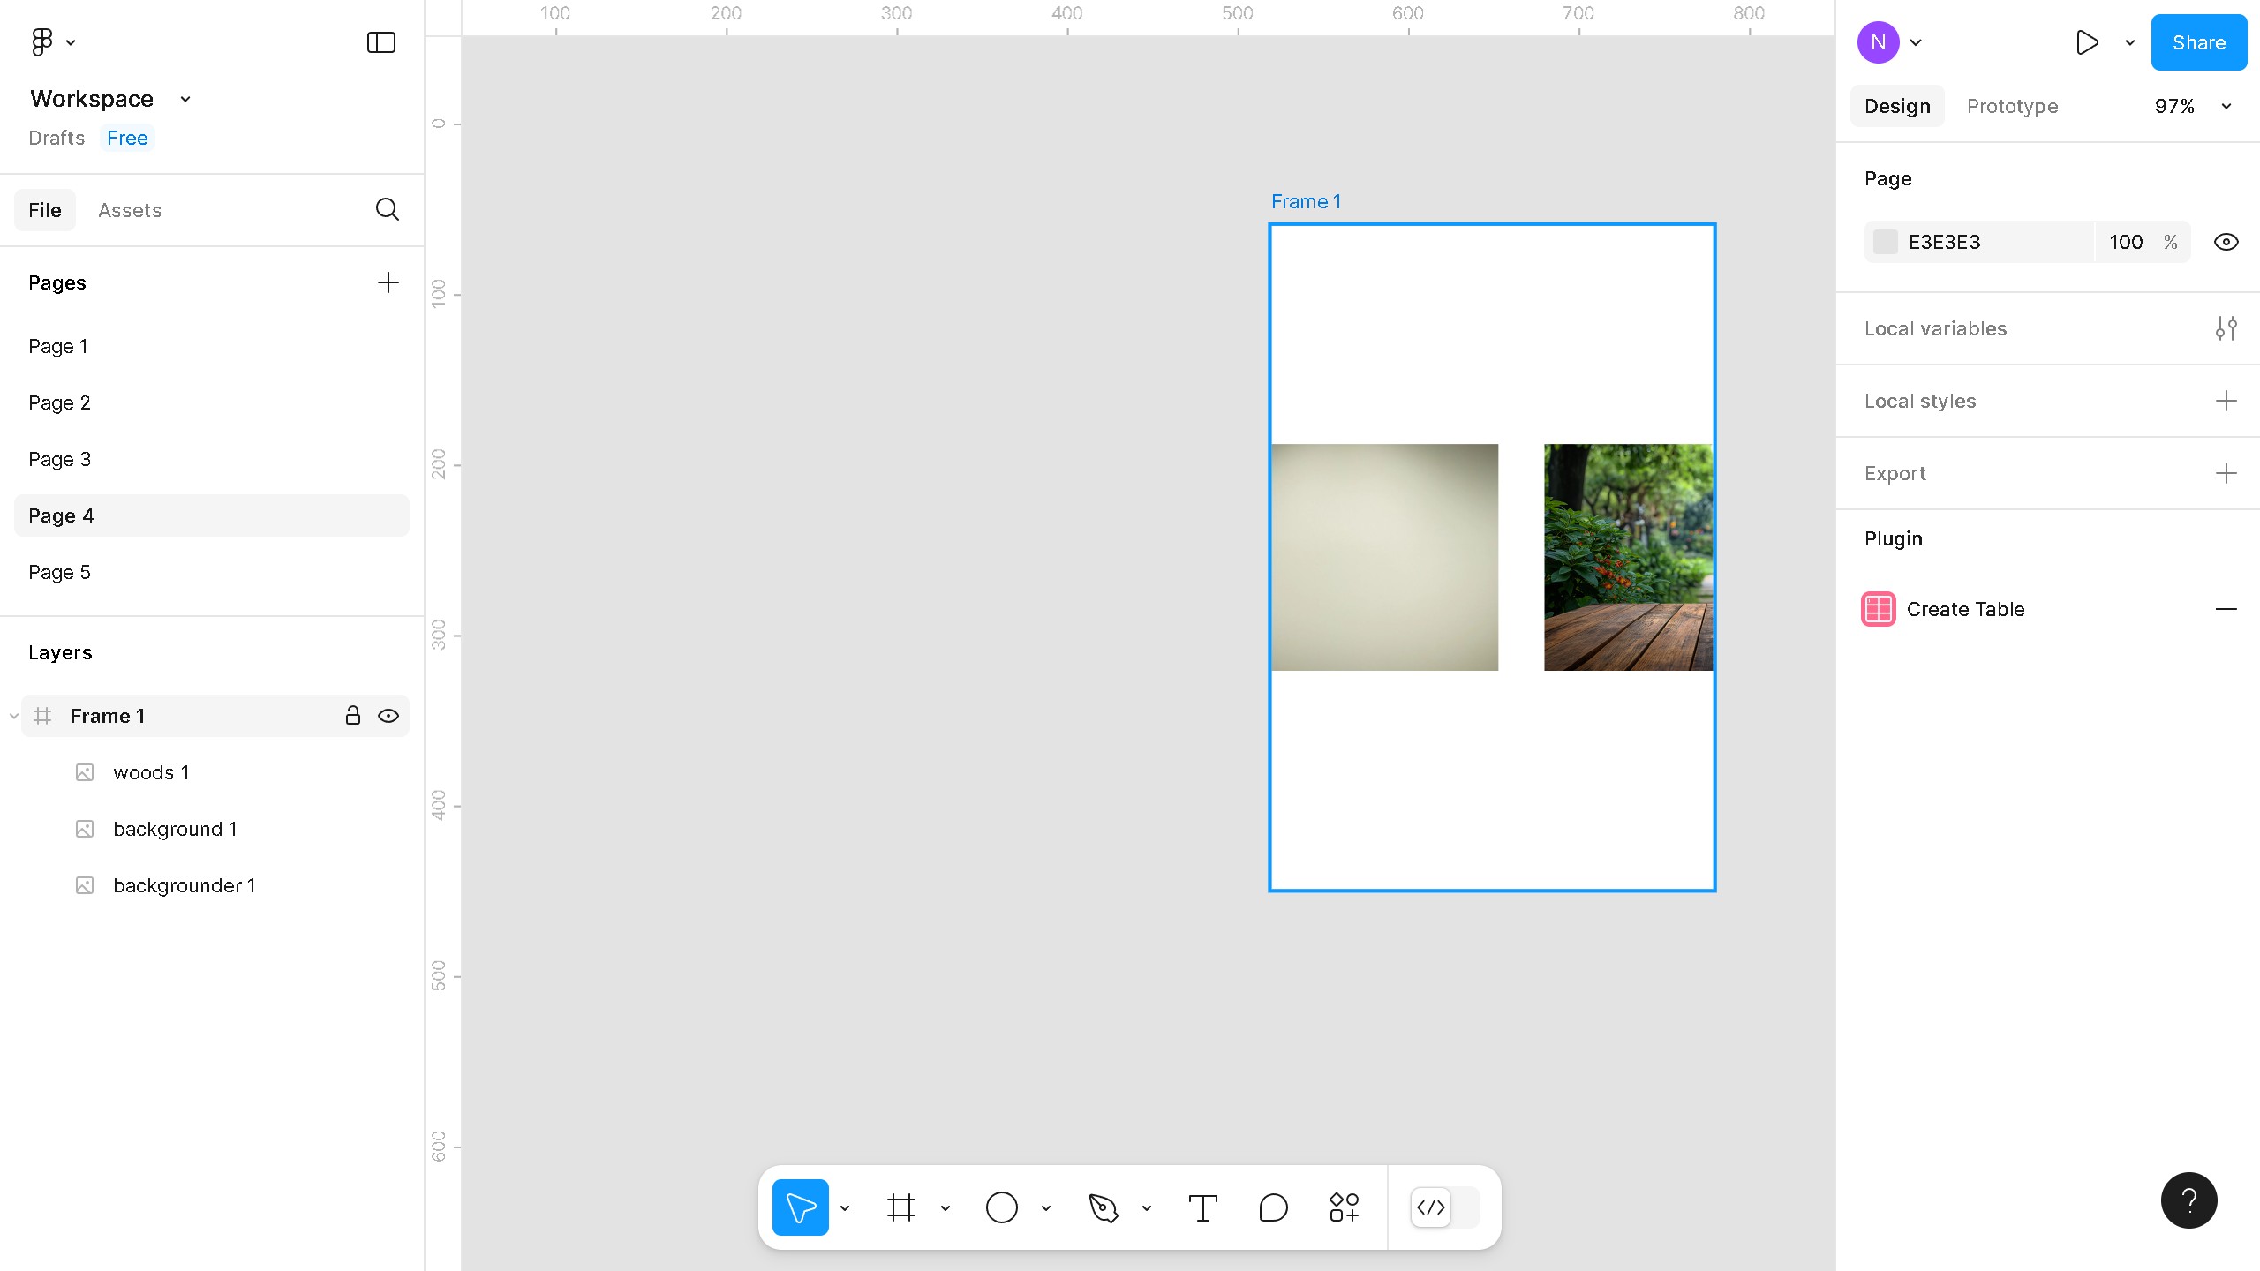The image size is (2260, 1271).
Task: Switch to the Prototype tab
Action: [x=2011, y=106]
